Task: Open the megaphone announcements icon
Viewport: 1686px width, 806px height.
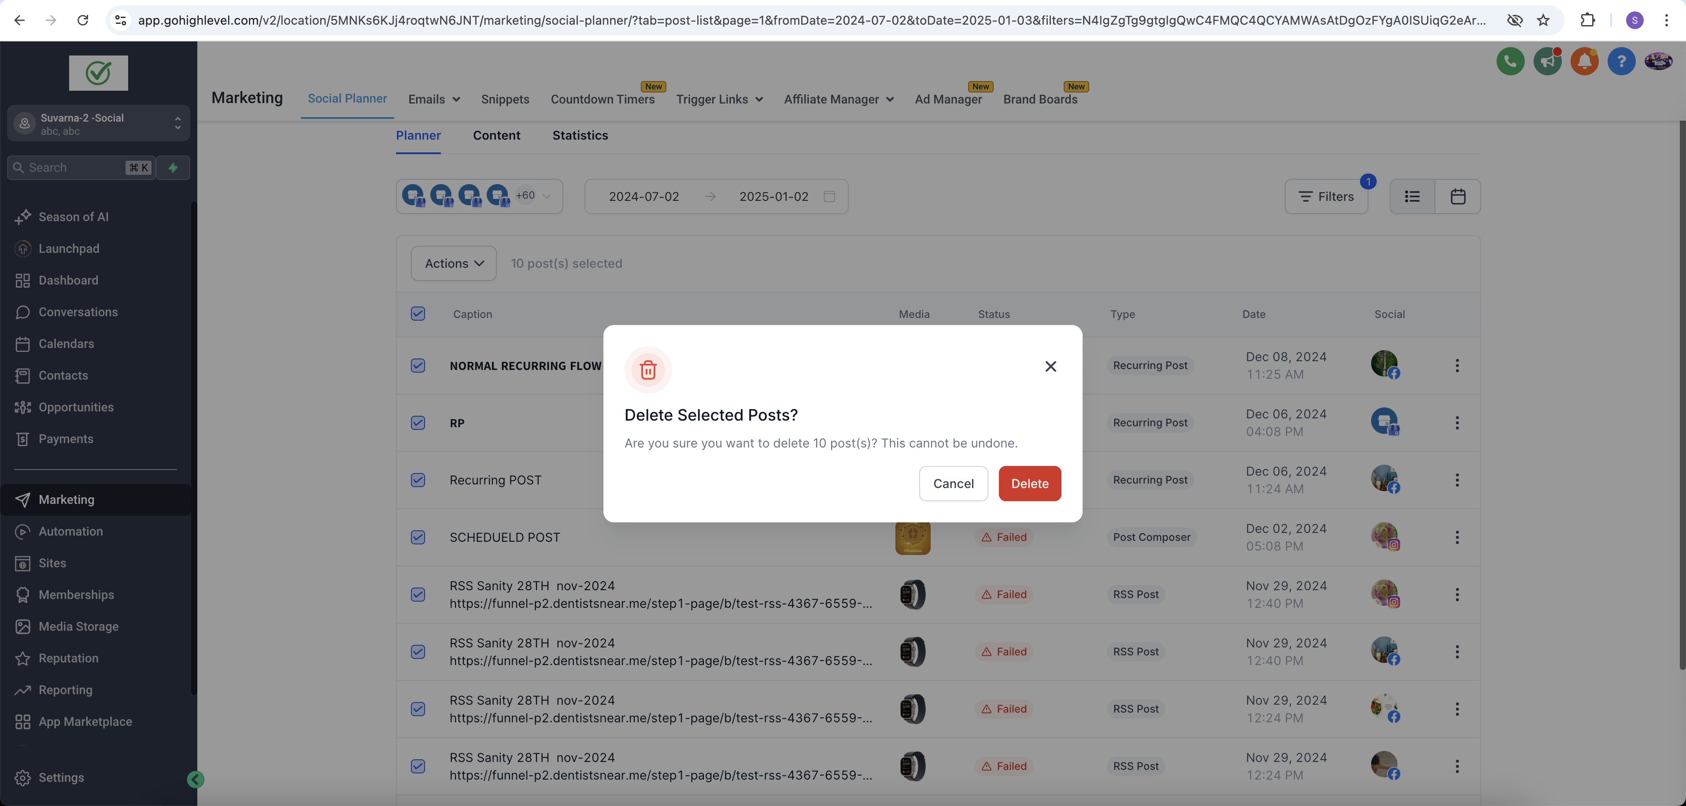Action: tap(1547, 62)
